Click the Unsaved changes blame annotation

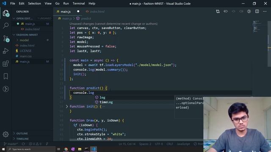pyautogui.click(x=113, y=24)
